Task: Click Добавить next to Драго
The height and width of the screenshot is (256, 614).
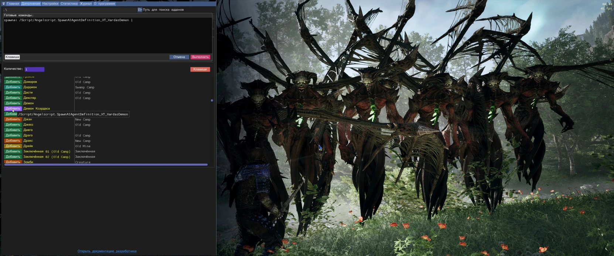Action: point(13,135)
